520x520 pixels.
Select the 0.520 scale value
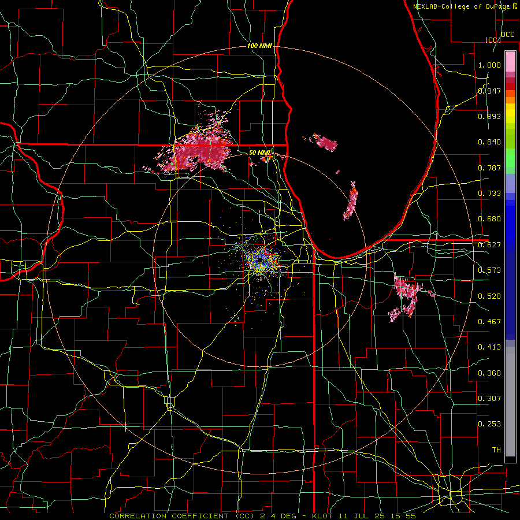[489, 296]
